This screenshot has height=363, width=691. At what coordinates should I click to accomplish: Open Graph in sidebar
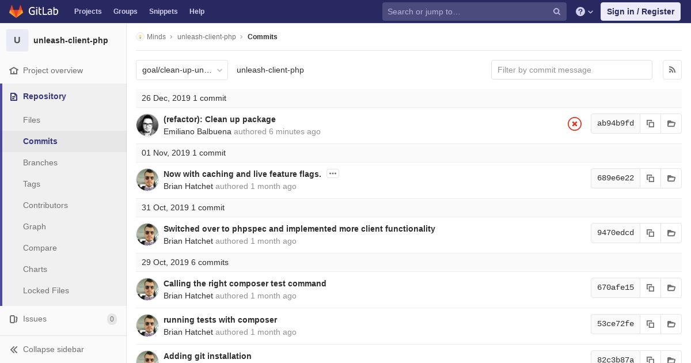coord(35,226)
